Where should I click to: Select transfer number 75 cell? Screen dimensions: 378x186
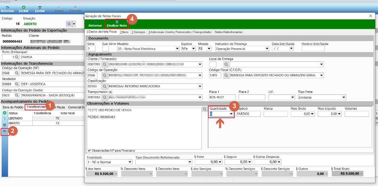46,118
